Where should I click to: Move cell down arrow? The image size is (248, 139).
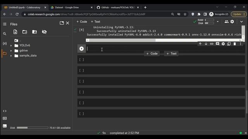[x=206, y=44]
